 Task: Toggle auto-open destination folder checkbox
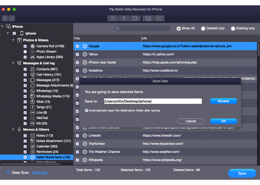tap(86, 110)
